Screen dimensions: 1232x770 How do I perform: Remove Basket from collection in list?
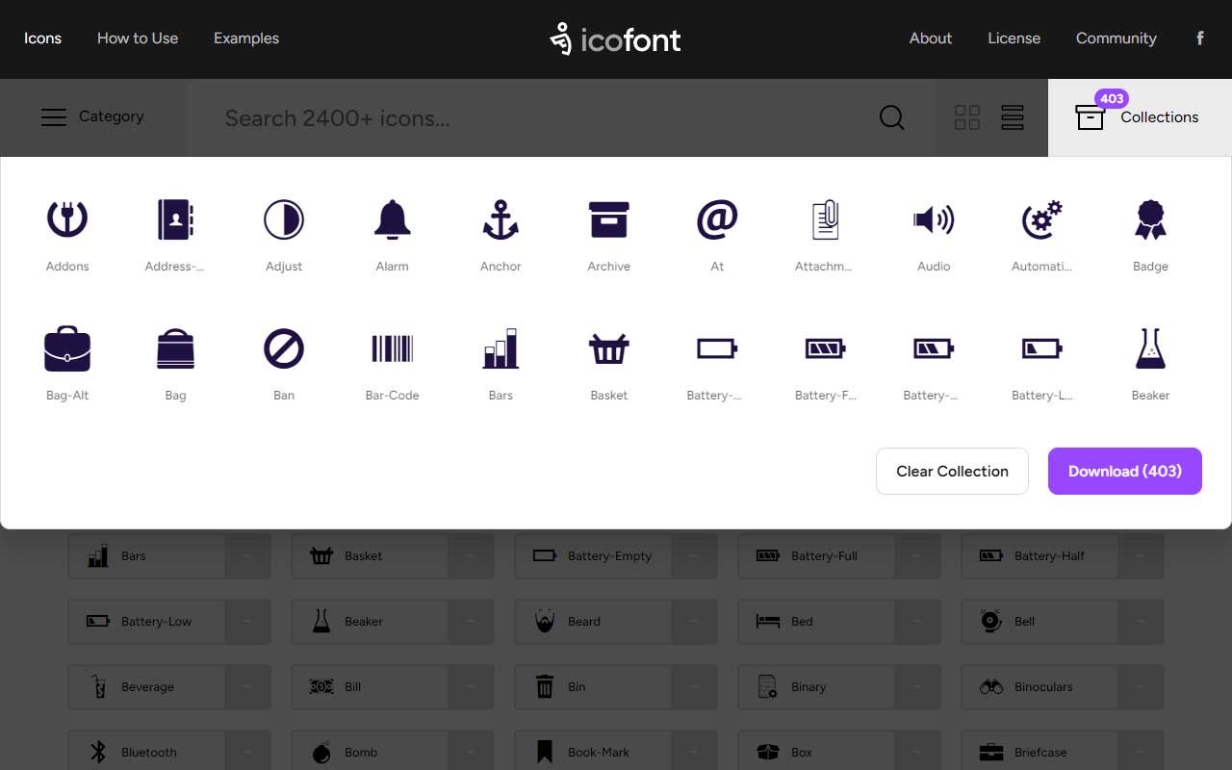pos(471,555)
